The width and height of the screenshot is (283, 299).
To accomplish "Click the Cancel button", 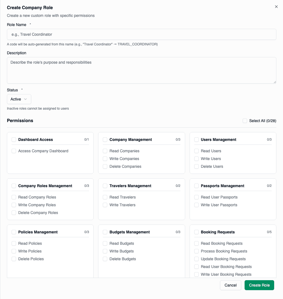I will (230, 285).
